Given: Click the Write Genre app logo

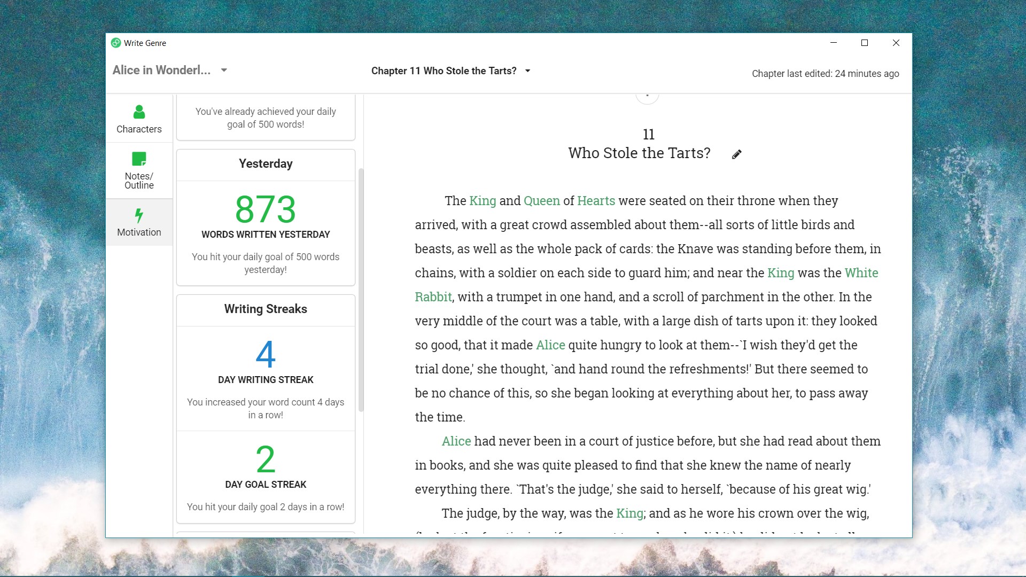Looking at the screenshot, I should tap(116, 43).
